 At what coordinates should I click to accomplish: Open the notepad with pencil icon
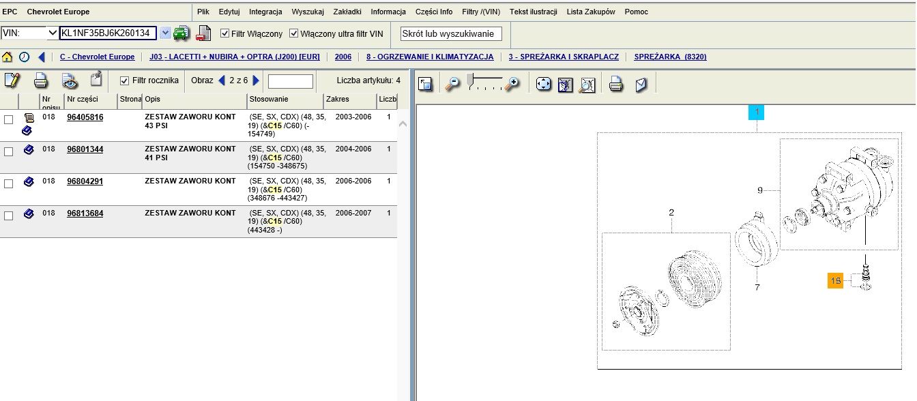(12, 80)
